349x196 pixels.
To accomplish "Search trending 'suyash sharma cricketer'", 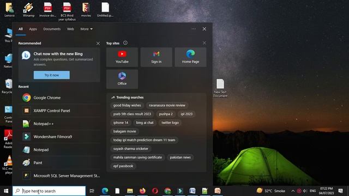I will [131, 149].
